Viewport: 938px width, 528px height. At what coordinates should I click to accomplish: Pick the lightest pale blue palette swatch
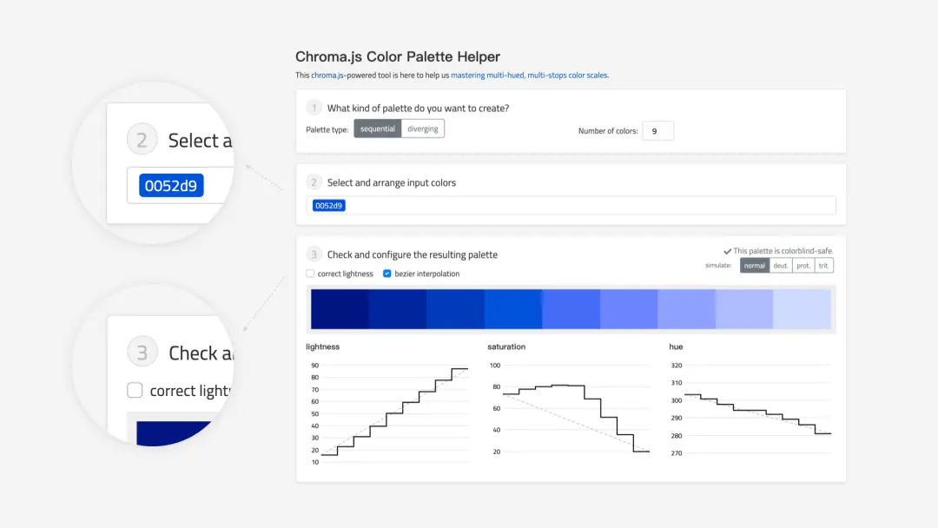pyautogui.click(x=802, y=309)
